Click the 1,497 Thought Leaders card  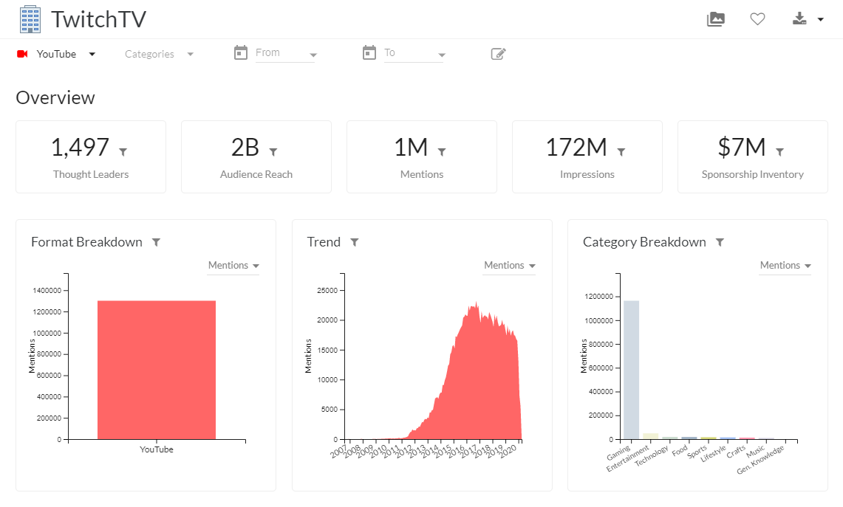(x=91, y=157)
